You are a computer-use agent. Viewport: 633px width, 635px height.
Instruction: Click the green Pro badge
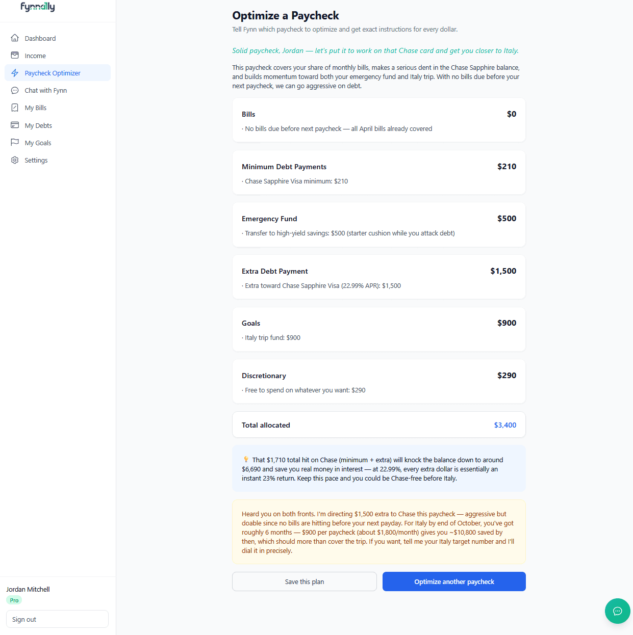point(14,600)
